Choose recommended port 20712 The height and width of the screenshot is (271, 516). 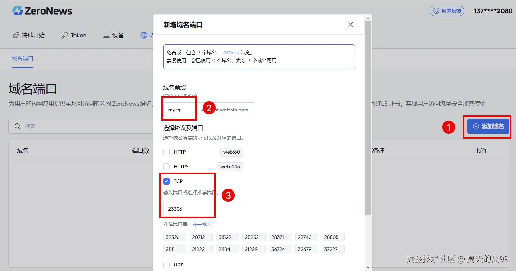[x=201, y=237]
